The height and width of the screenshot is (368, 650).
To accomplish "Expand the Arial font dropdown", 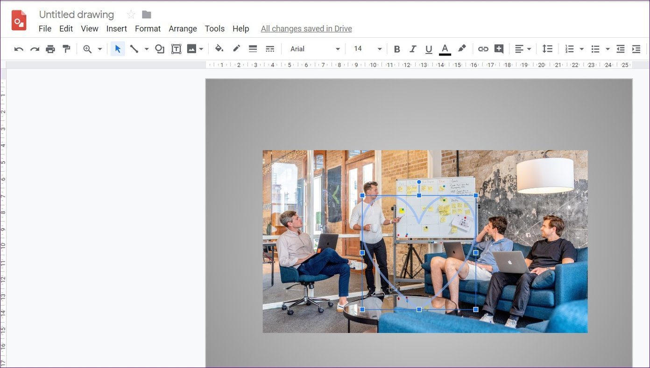I will [x=315, y=49].
